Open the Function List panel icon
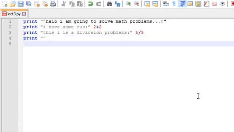 (206, 4)
